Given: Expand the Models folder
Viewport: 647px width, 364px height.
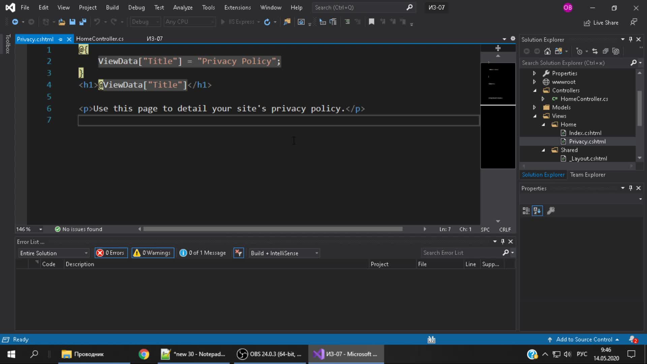Looking at the screenshot, I should [x=534, y=108].
